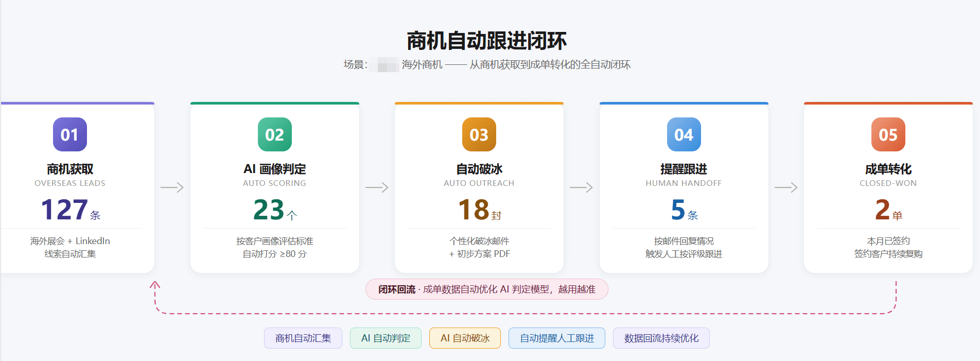Click the 按邮件回复情况 text
This screenshot has height=361, width=980.
pos(684,241)
